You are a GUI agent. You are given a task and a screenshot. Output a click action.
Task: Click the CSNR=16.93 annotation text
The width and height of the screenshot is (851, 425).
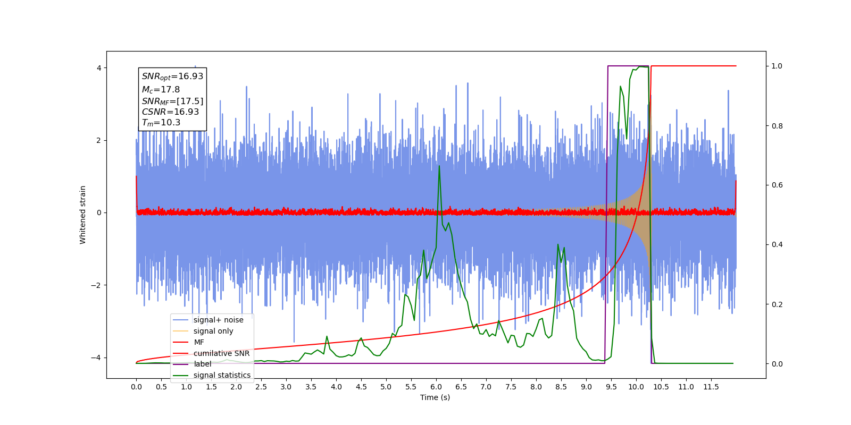(x=170, y=112)
